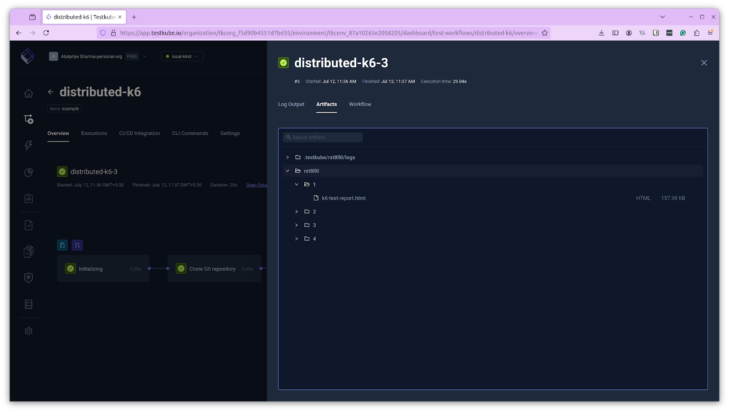Open the Triggers lightning sidebar icon
The image size is (729, 412).
click(x=29, y=145)
